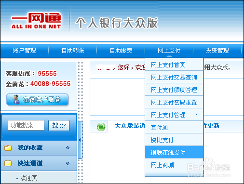
Task: Select 网上支付额度管理 entry
Action: click(x=174, y=90)
